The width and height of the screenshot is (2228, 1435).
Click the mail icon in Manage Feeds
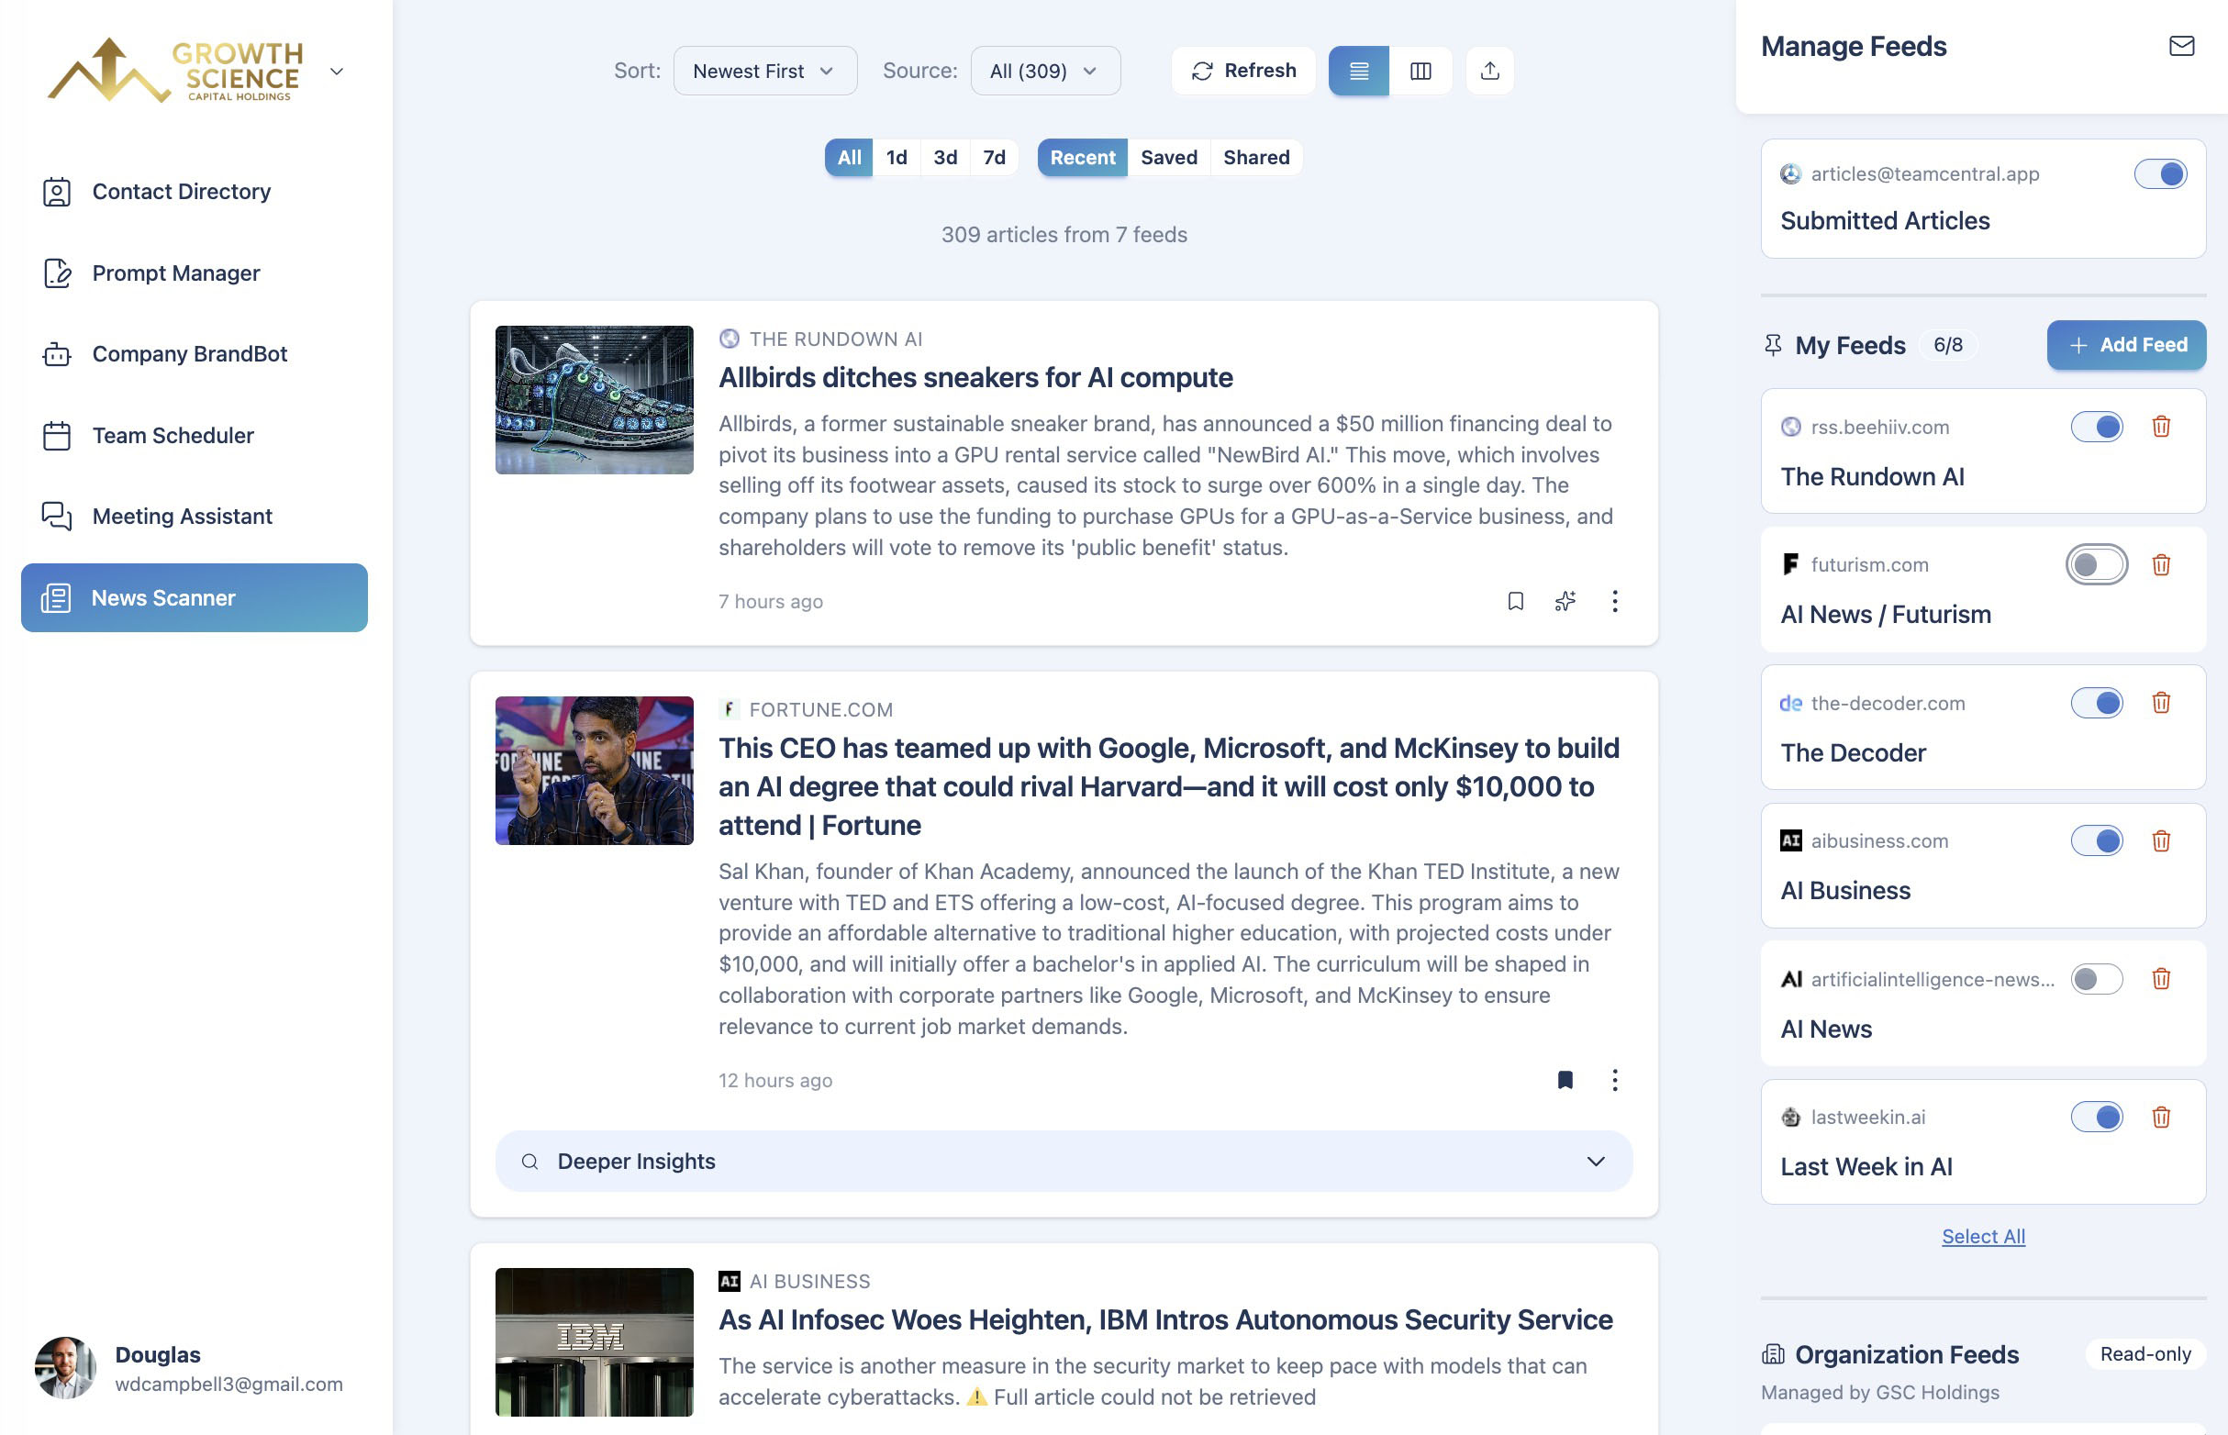(x=2181, y=46)
